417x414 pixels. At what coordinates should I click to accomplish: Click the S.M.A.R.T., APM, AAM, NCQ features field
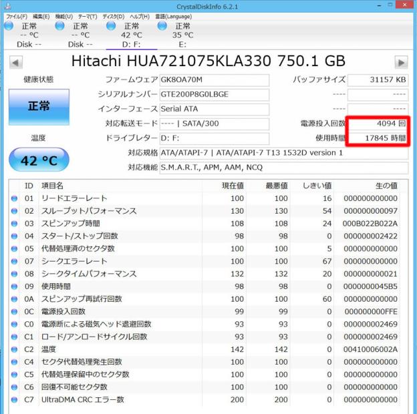click(284, 168)
